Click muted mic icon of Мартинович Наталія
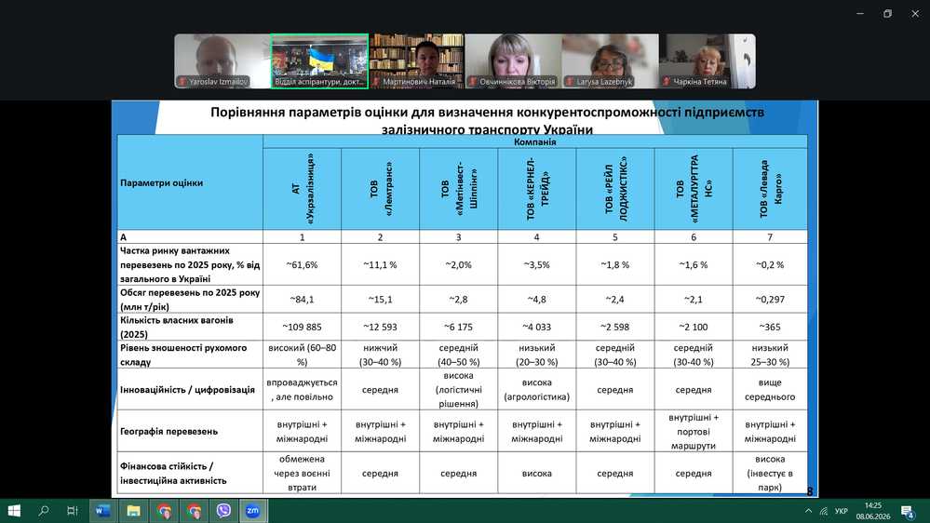The height and width of the screenshot is (523, 930). click(x=377, y=82)
